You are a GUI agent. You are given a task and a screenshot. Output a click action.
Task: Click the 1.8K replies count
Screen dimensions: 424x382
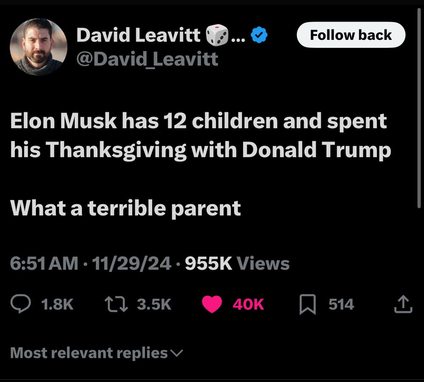point(58,304)
